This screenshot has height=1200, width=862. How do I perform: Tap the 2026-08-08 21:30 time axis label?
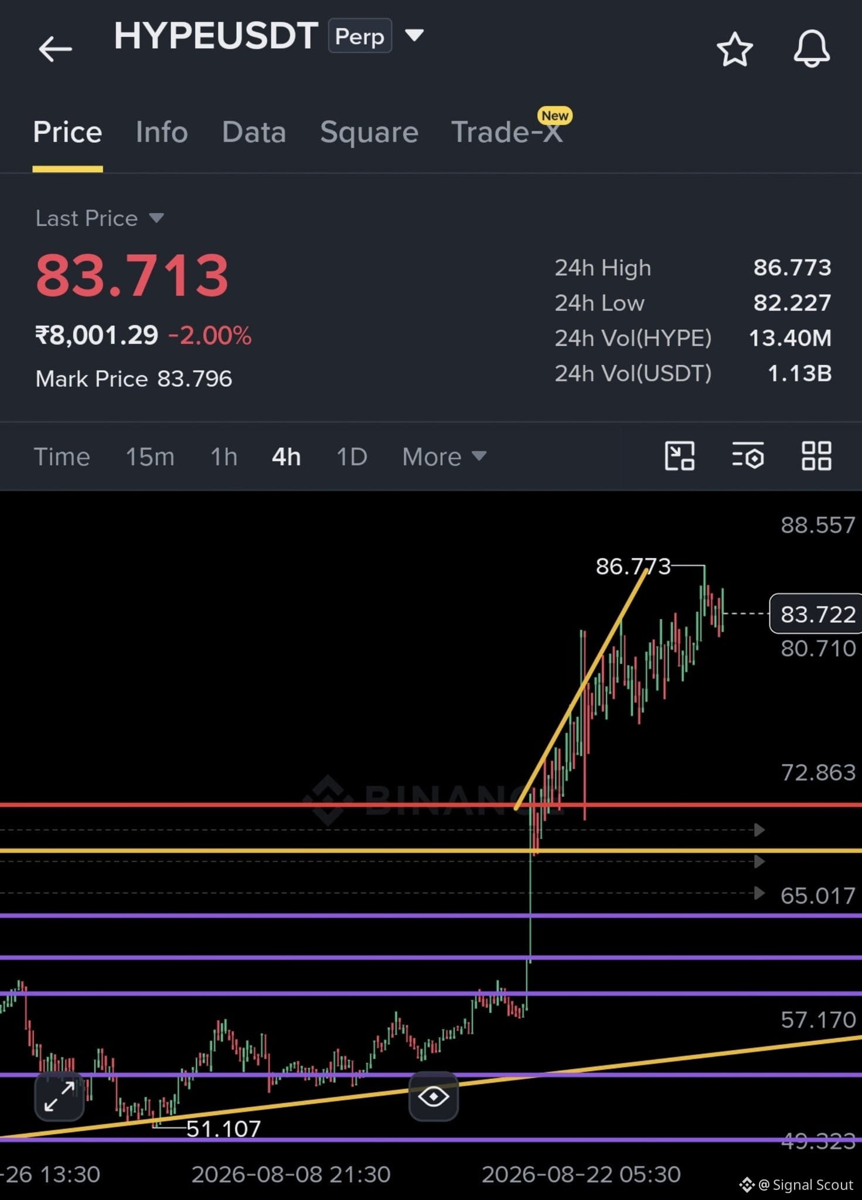[291, 1175]
